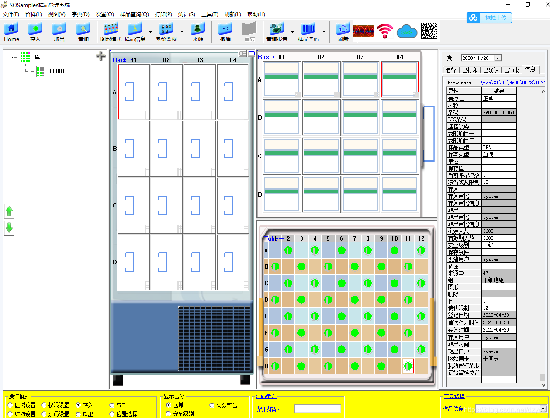Image resolution: width=550 pixels, height=418 pixels.
Task: Click the 条码录入 link label
Action: point(266,396)
